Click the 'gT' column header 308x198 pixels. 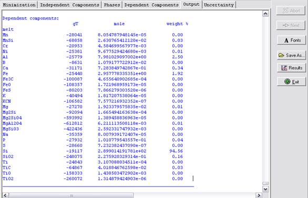[x=76, y=24]
